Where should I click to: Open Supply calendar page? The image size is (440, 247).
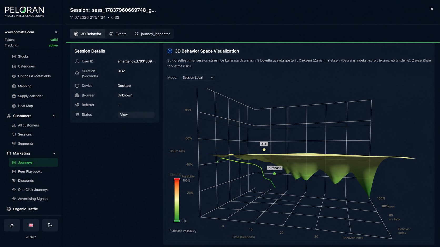30,96
